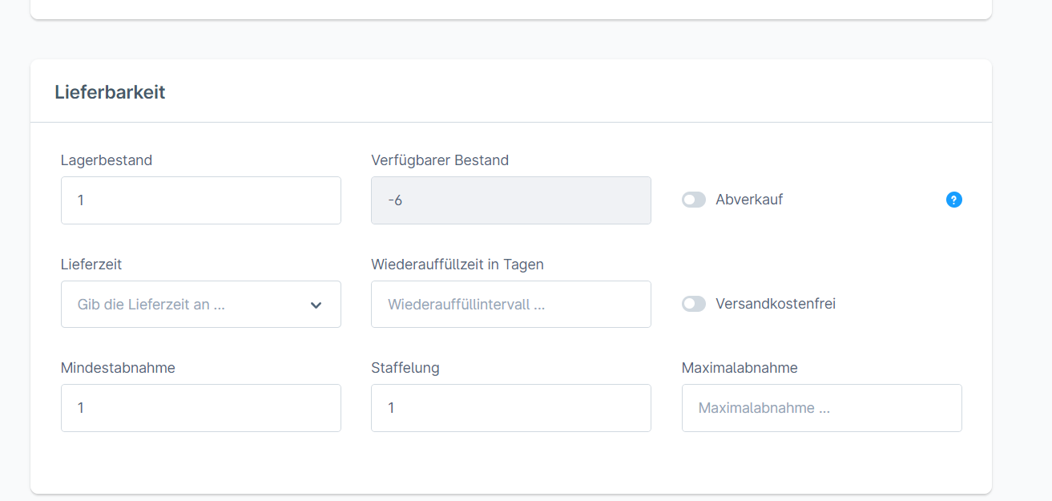
Task: Click the Wiederauffüllzeit in Tagen label
Action: tap(457, 264)
